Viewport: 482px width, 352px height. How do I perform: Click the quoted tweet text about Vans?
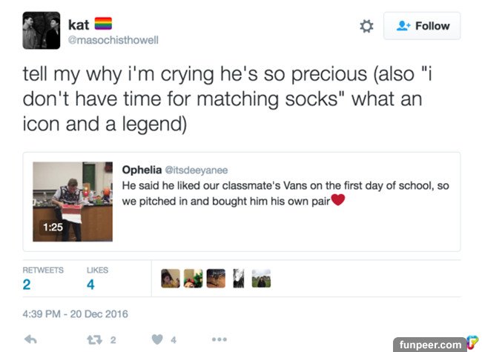click(285, 193)
